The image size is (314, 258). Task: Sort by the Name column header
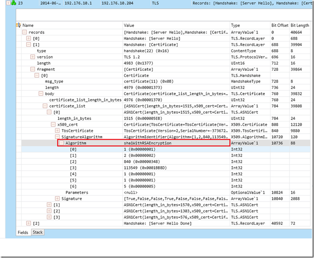point(28,25)
